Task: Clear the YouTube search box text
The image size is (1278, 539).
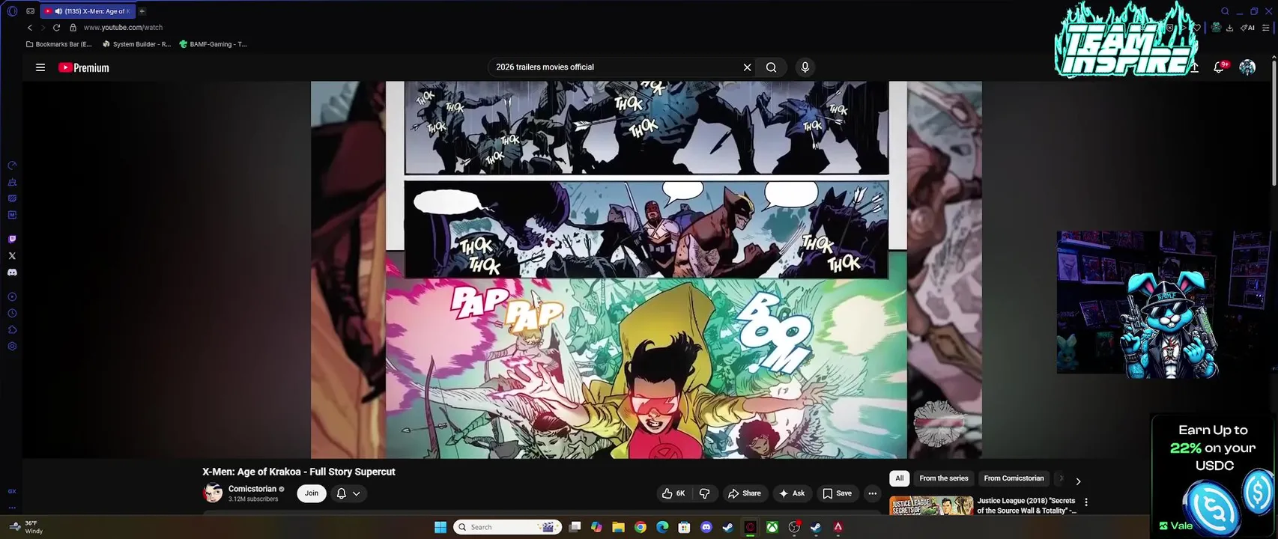Action: [x=747, y=67]
